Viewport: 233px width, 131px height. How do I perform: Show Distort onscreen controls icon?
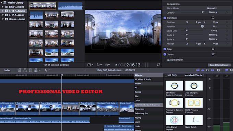coord(213,54)
